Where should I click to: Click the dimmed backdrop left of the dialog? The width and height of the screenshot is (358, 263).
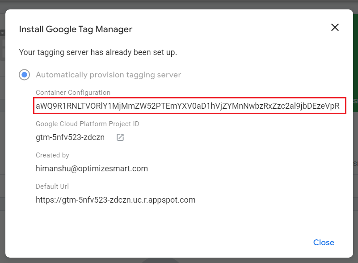tap(2, 134)
